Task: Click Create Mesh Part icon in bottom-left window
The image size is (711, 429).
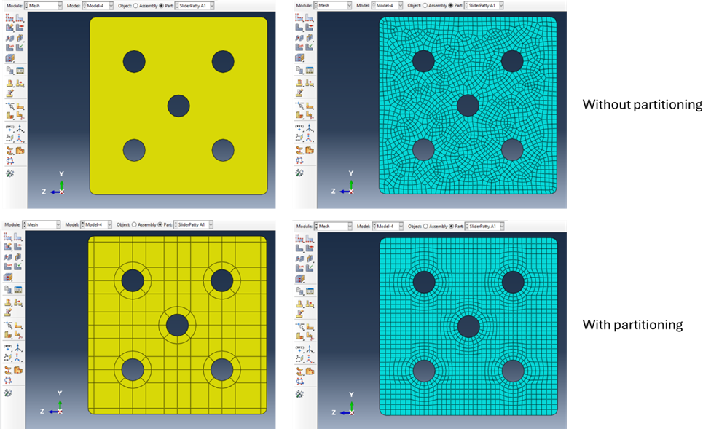Action: [x=8, y=290]
